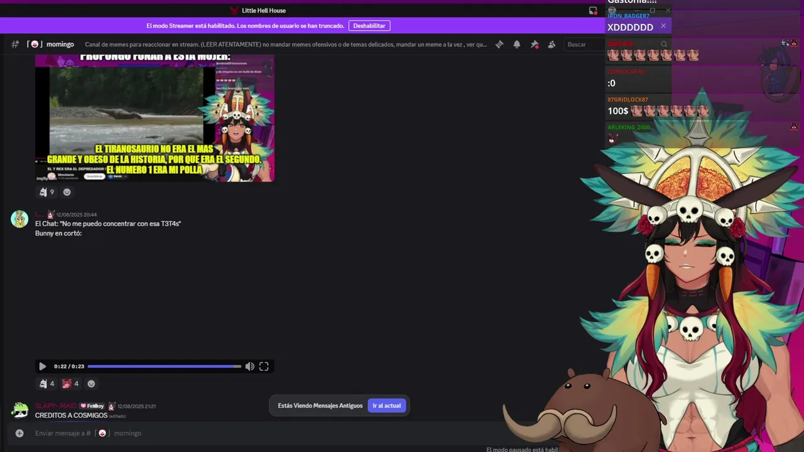Screen dimensions: 804x452
Task: Open the attachment plus button in message box
Action: [19, 433]
